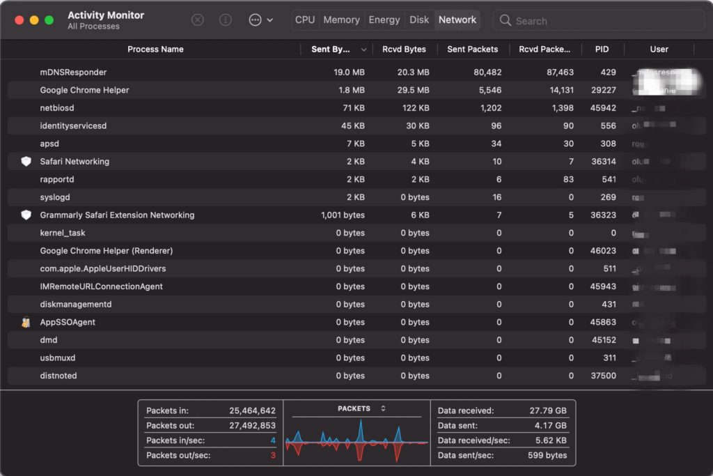Sort by PID column header
The height and width of the screenshot is (476, 713).
point(602,49)
